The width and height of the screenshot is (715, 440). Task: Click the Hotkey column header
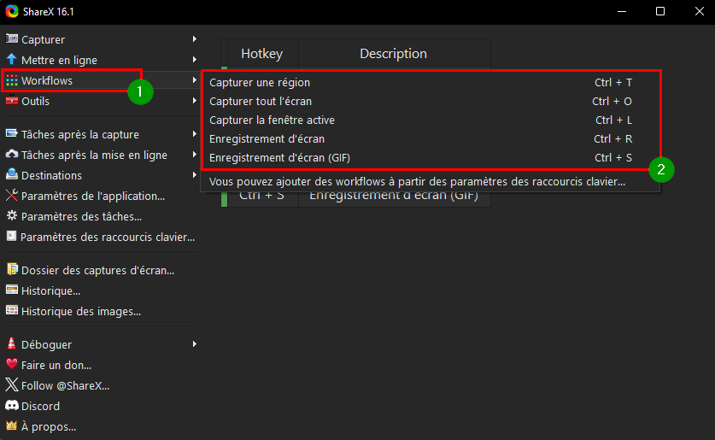coord(262,53)
